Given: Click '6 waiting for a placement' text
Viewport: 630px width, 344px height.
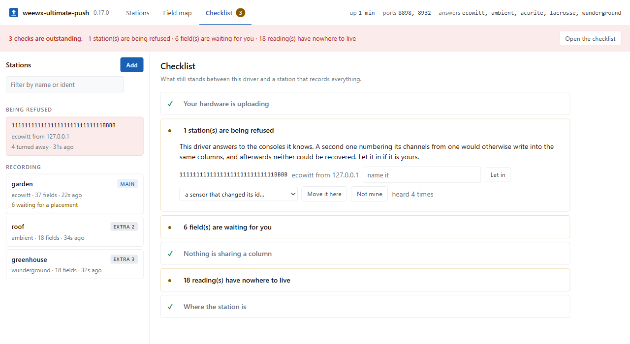Looking at the screenshot, I should (x=45, y=205).
